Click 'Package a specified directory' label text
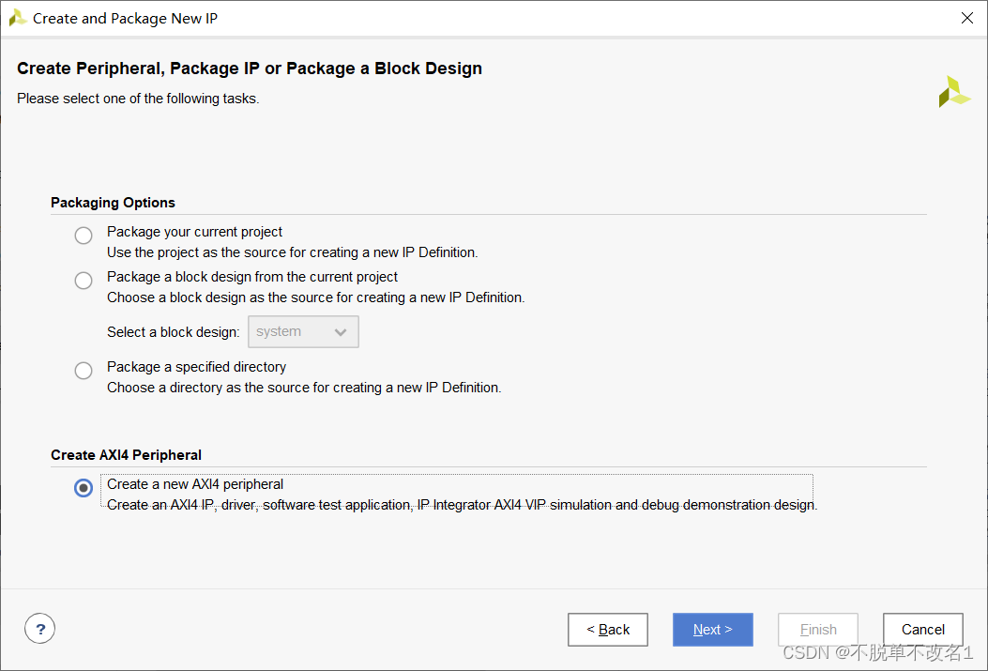The image size is (988, 671). (196, 367)
